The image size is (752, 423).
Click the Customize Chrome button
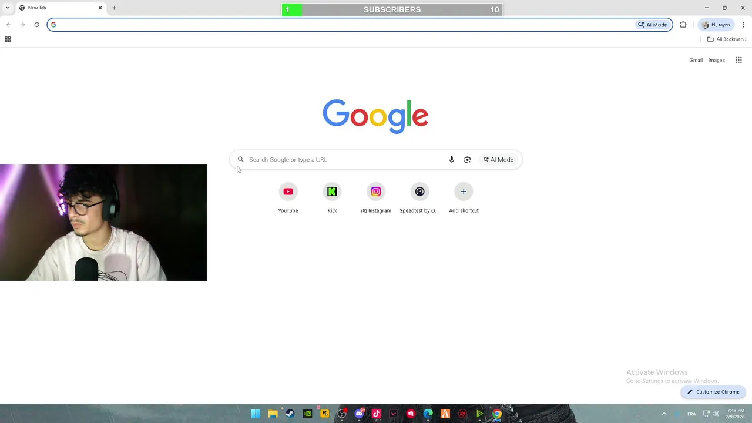coord(713,392)
